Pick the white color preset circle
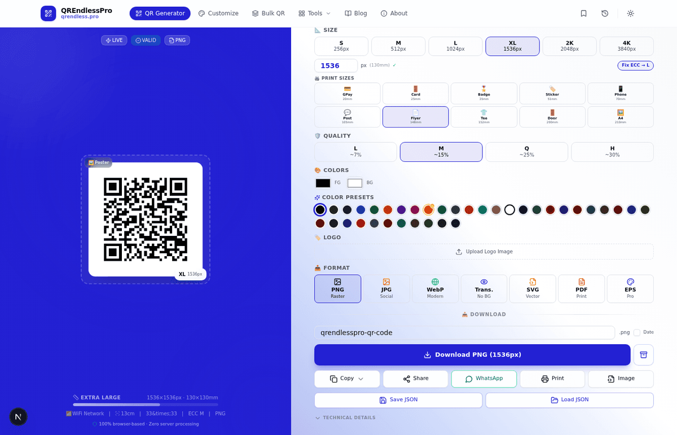The height and width of the screenshot is (435, 677). point(509,210)
